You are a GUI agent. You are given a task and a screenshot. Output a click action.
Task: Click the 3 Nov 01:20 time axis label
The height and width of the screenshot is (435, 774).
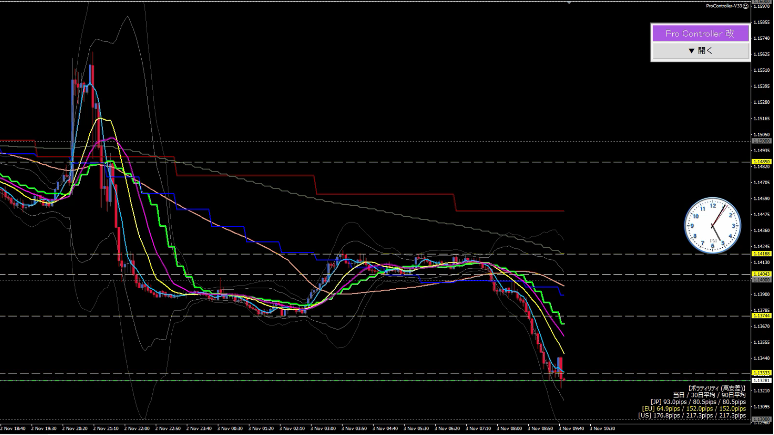pos(261,429)
